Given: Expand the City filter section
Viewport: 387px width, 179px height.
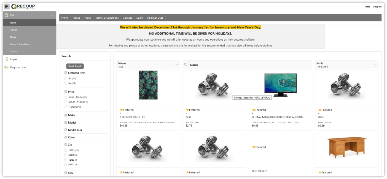Looking at the screenshot, I should click(66, 173).
